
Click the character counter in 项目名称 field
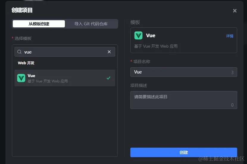point(232,72)
